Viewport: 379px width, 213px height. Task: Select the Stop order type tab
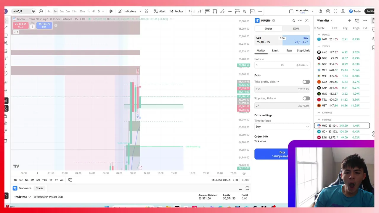pyautogui.click(x=289, y=51)
